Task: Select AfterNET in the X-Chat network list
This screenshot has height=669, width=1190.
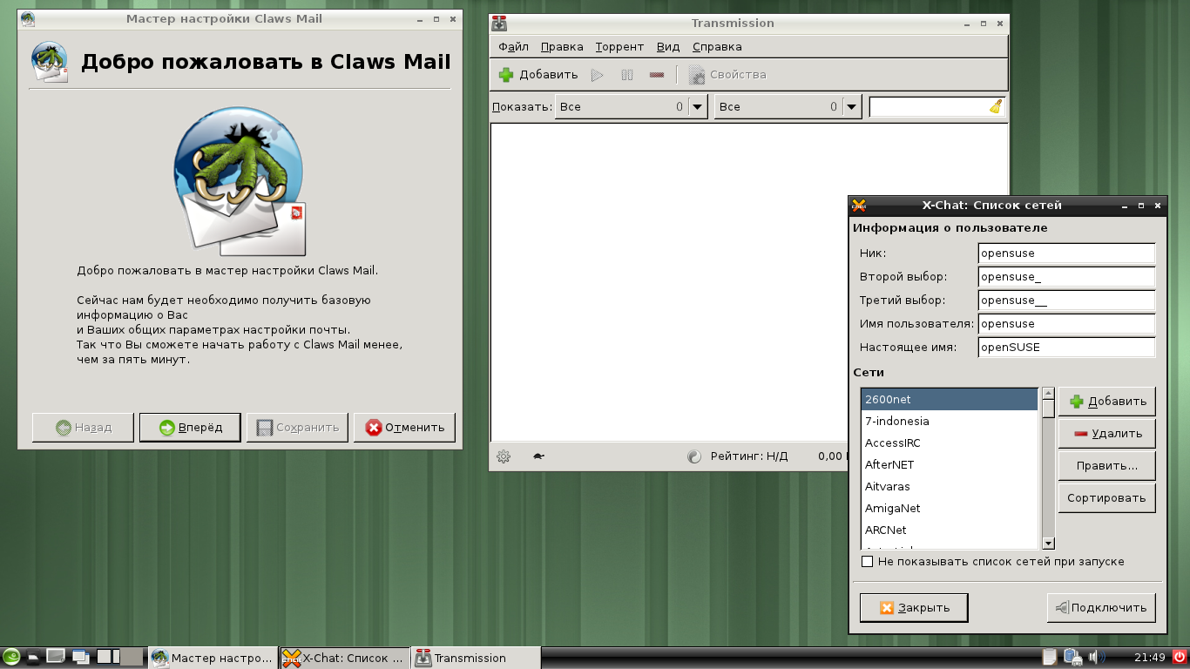Action: (x=950, y=465)
